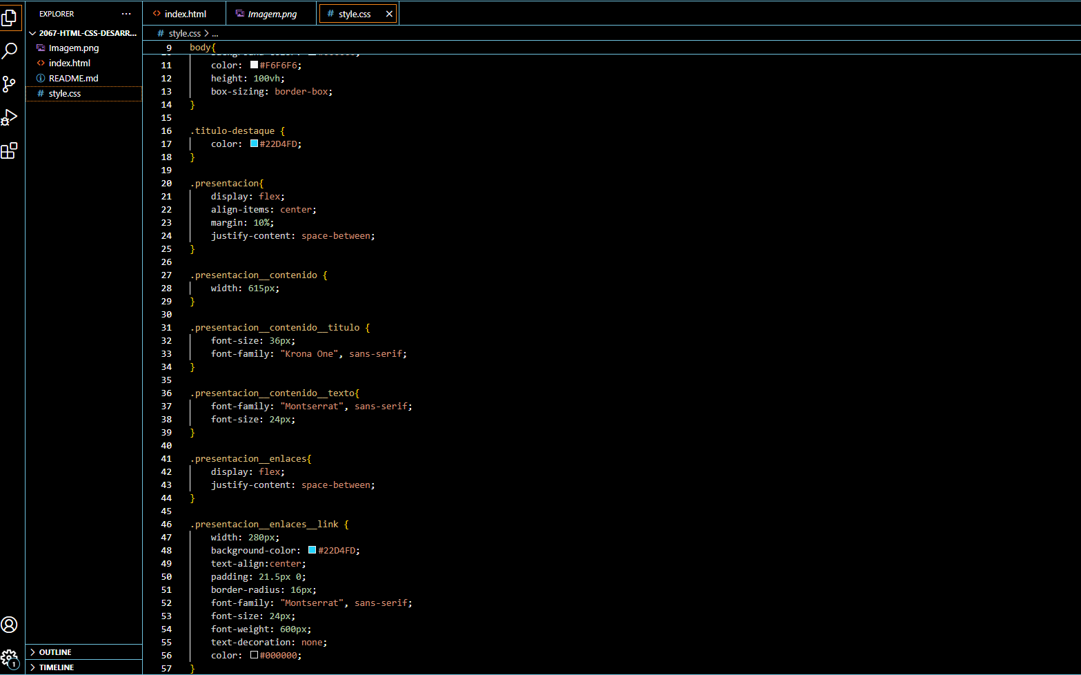This screenshot has height=675, width=1081.
Task: Switch to the Imagem.png tab
Action: click(271, 14)
